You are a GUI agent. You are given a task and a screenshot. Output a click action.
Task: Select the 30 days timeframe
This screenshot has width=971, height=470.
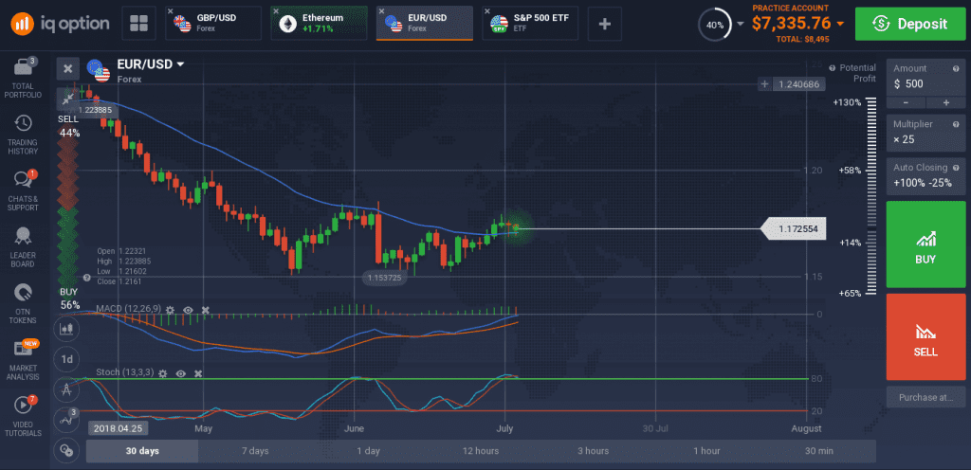tap(142, 451)
